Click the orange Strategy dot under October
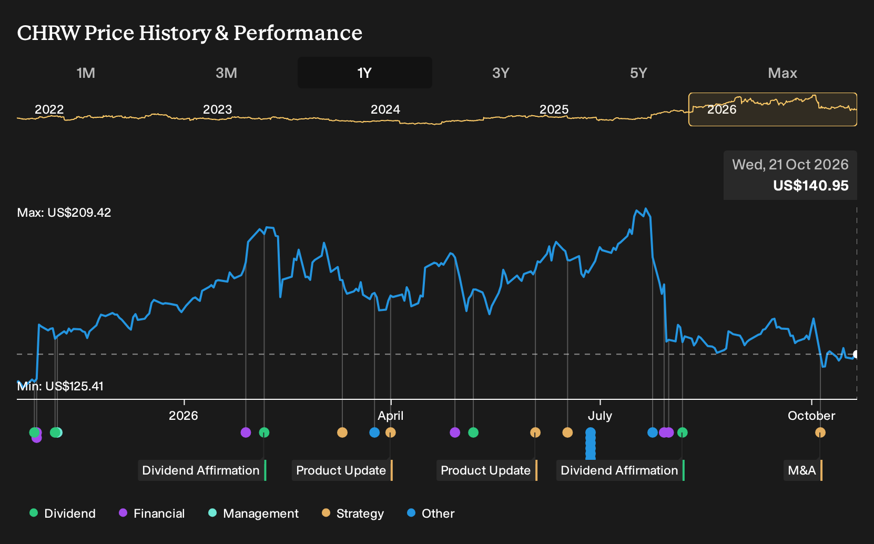 click(820, 432)
